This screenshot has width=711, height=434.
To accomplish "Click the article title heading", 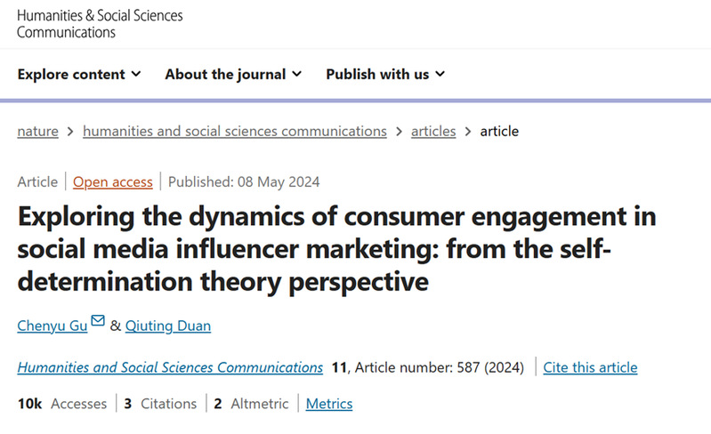I will point(336,248).
